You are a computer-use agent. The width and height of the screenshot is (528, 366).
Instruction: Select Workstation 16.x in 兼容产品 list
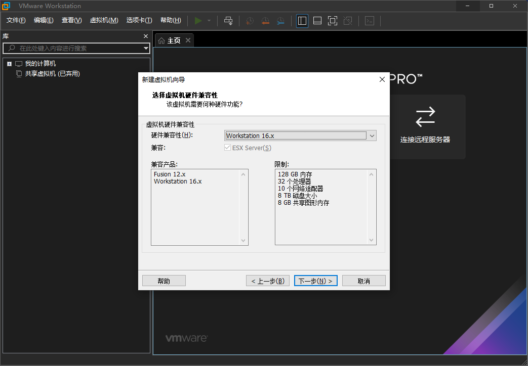178,181
